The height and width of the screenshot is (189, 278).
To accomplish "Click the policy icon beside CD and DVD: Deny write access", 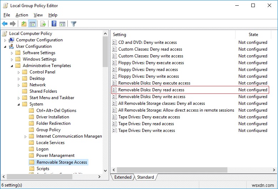I will click(x=114, y=42).
